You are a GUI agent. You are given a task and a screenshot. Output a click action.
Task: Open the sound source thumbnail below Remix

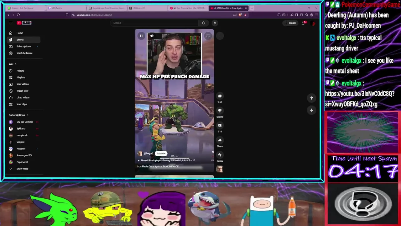point(220,169)
